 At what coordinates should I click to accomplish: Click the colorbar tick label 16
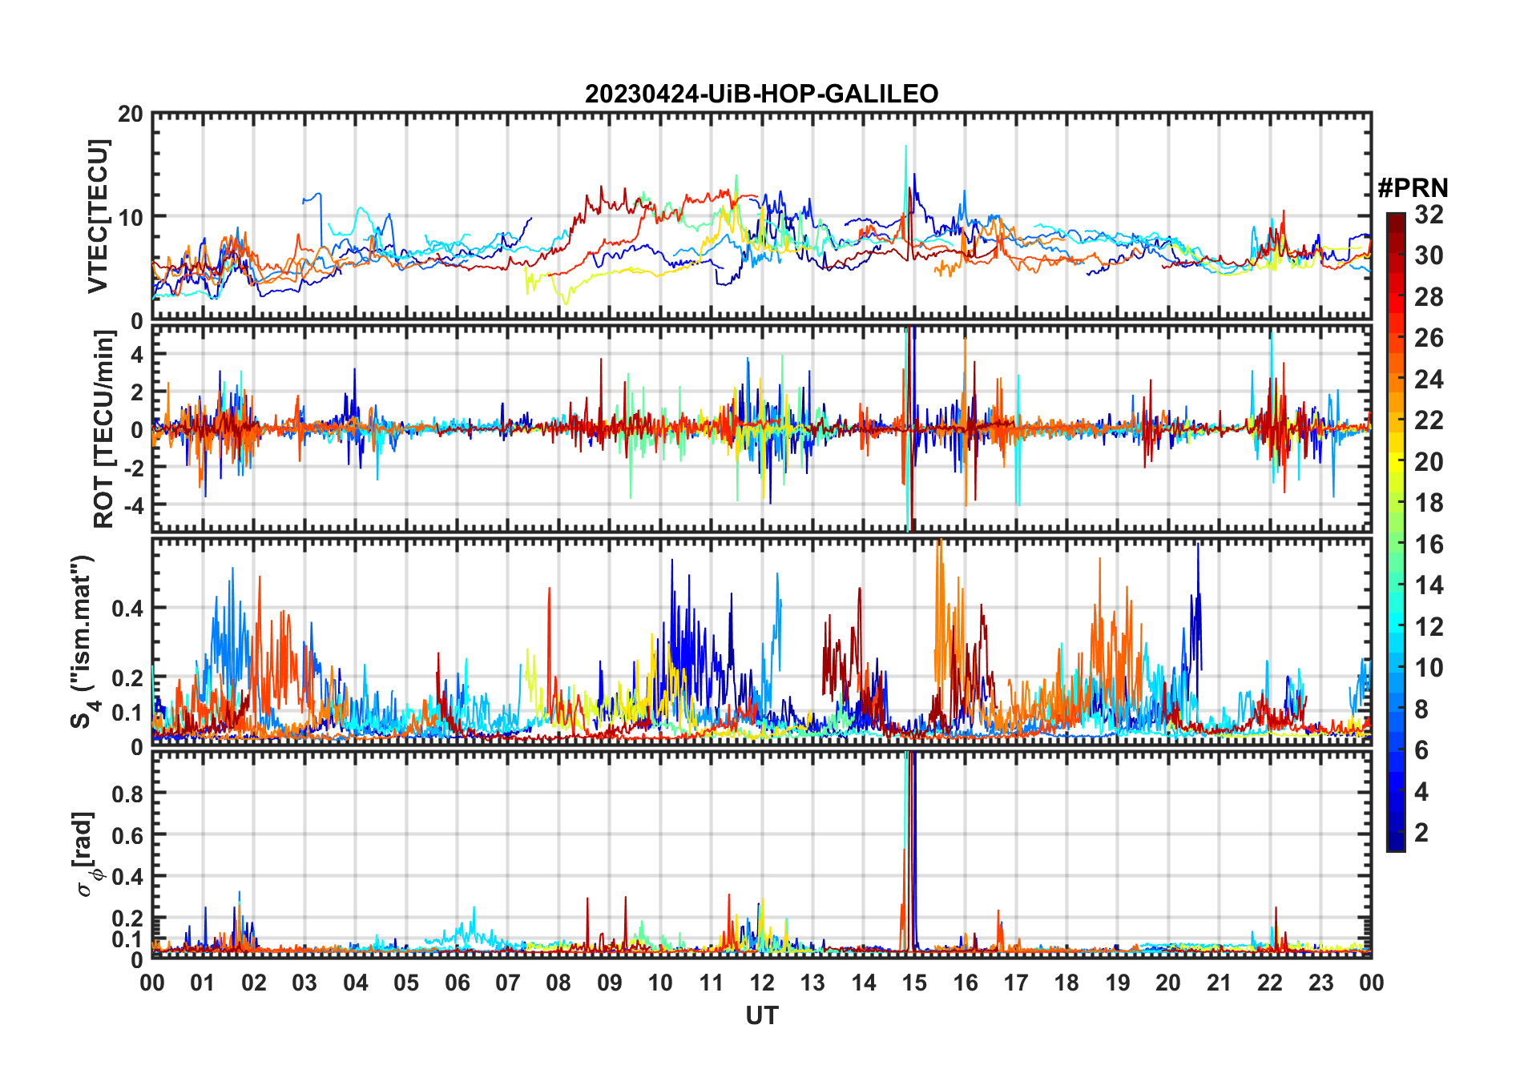[1429, 545]
